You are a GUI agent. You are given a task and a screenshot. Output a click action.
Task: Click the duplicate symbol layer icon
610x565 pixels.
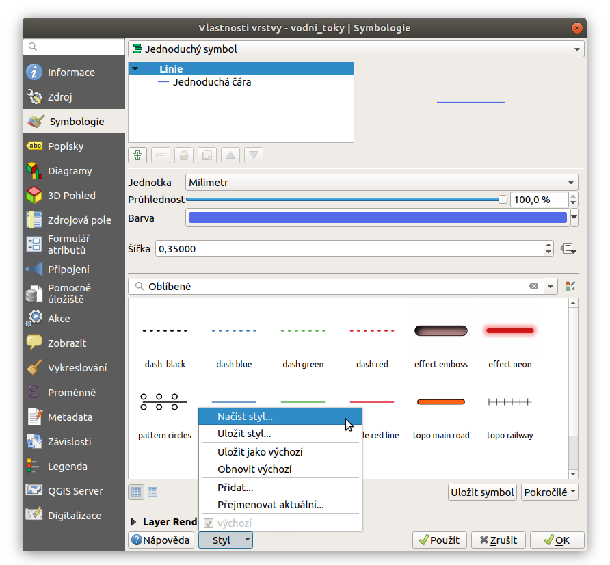pyautogui.click(x=207, y=155)
